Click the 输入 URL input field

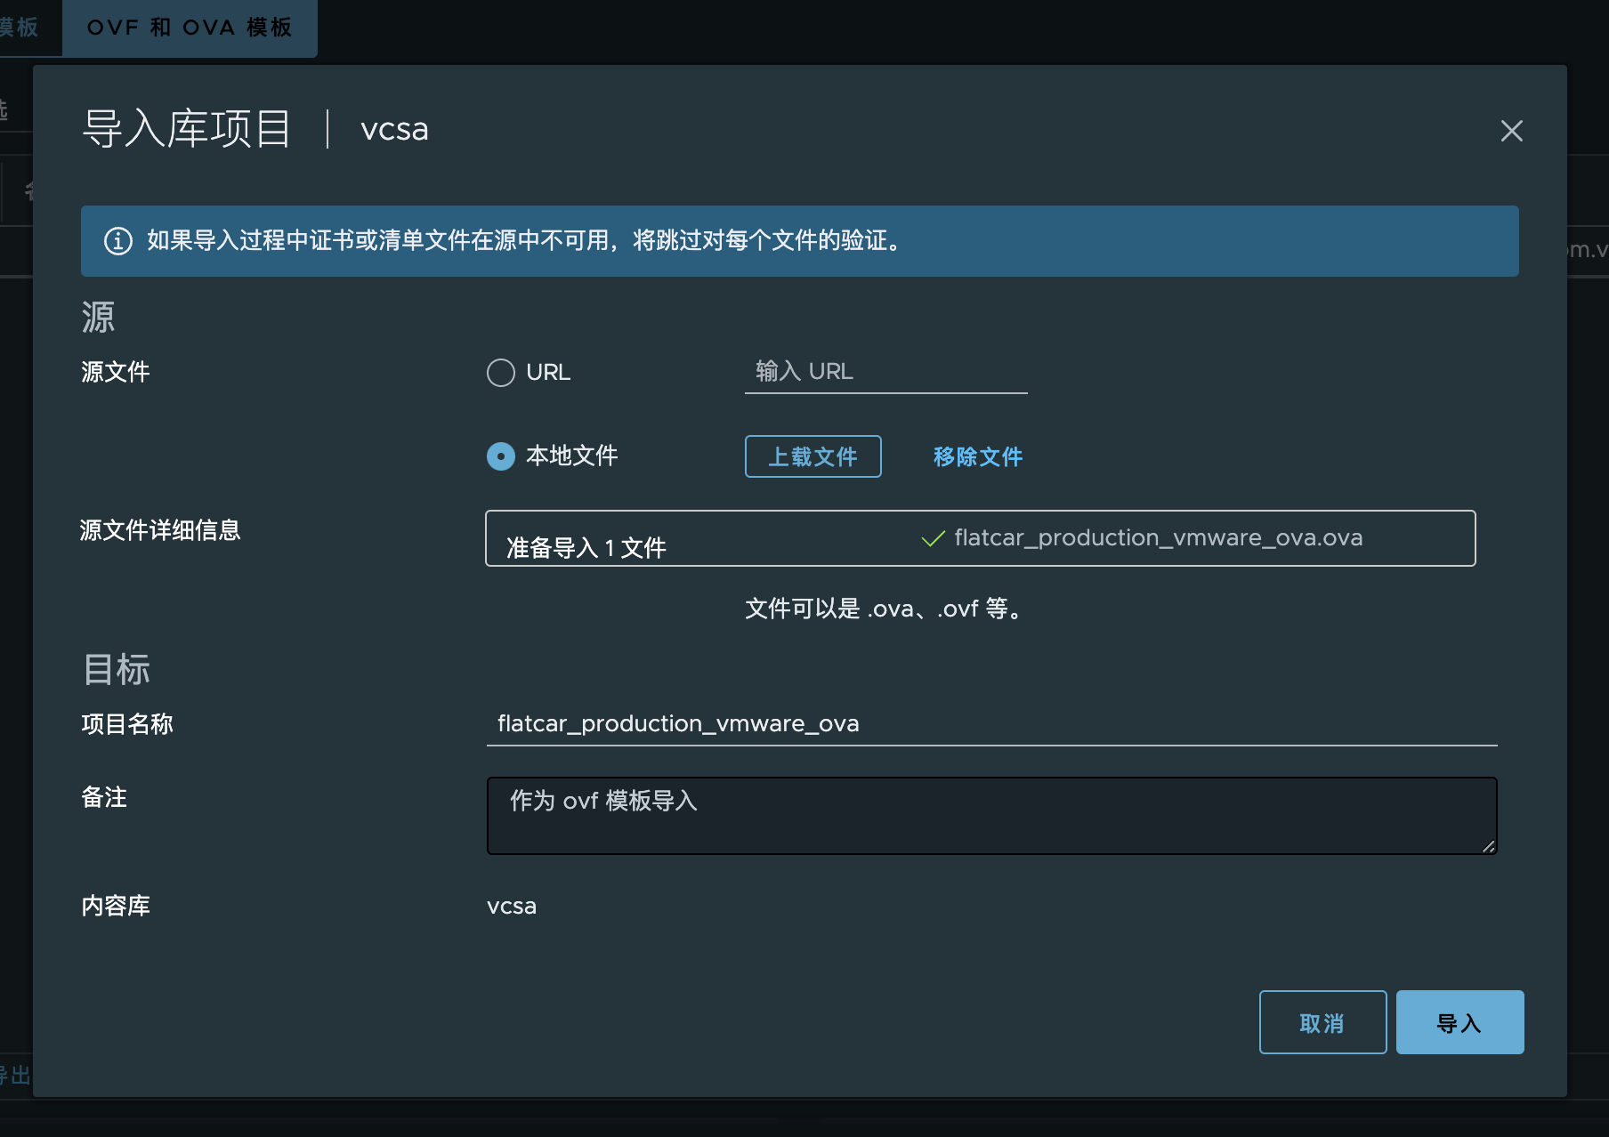[x=885, y=372]
